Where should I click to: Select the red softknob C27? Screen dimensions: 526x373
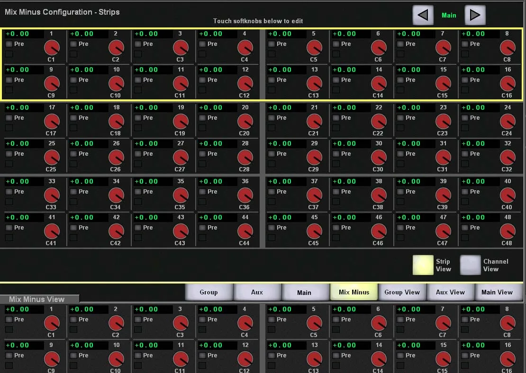[181, 157]
